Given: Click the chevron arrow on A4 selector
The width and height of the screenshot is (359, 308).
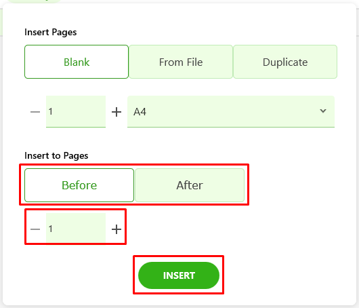Looking at the screenshot, I should tap(323, 111).
